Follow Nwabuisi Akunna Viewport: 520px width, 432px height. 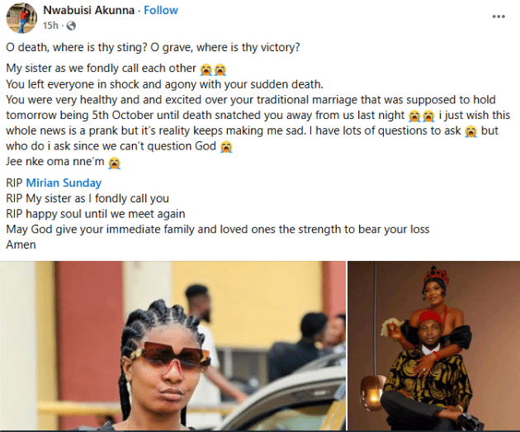[x=161, y=10]
